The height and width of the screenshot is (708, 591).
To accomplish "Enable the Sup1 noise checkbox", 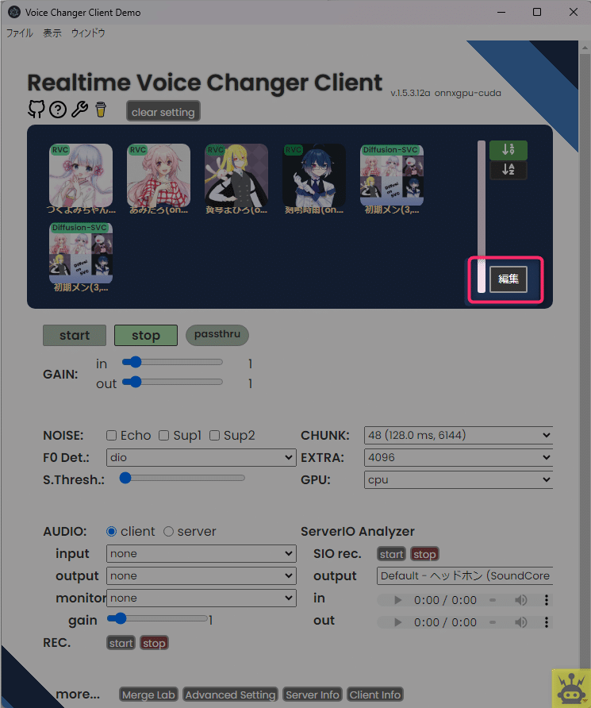I will tap(163, 435).
